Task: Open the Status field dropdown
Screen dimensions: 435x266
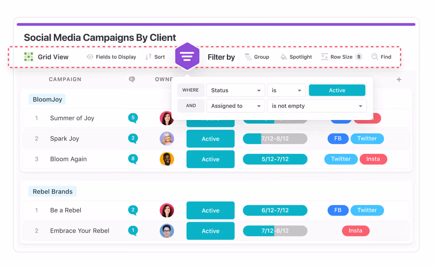Action: 236,90
